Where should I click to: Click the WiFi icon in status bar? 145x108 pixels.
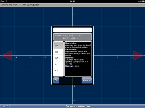[x=6, y=1]
